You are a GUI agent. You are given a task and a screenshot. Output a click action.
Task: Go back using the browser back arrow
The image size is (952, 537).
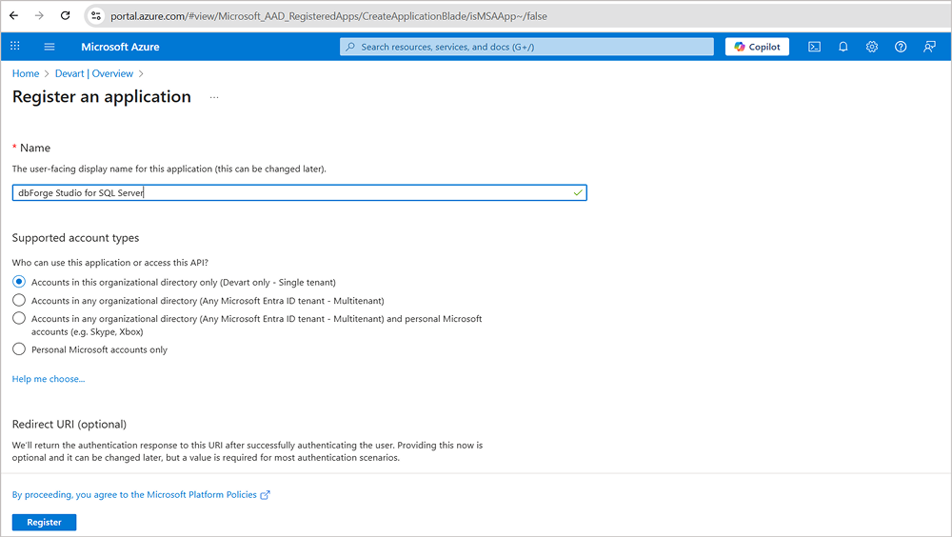[14, 16]
